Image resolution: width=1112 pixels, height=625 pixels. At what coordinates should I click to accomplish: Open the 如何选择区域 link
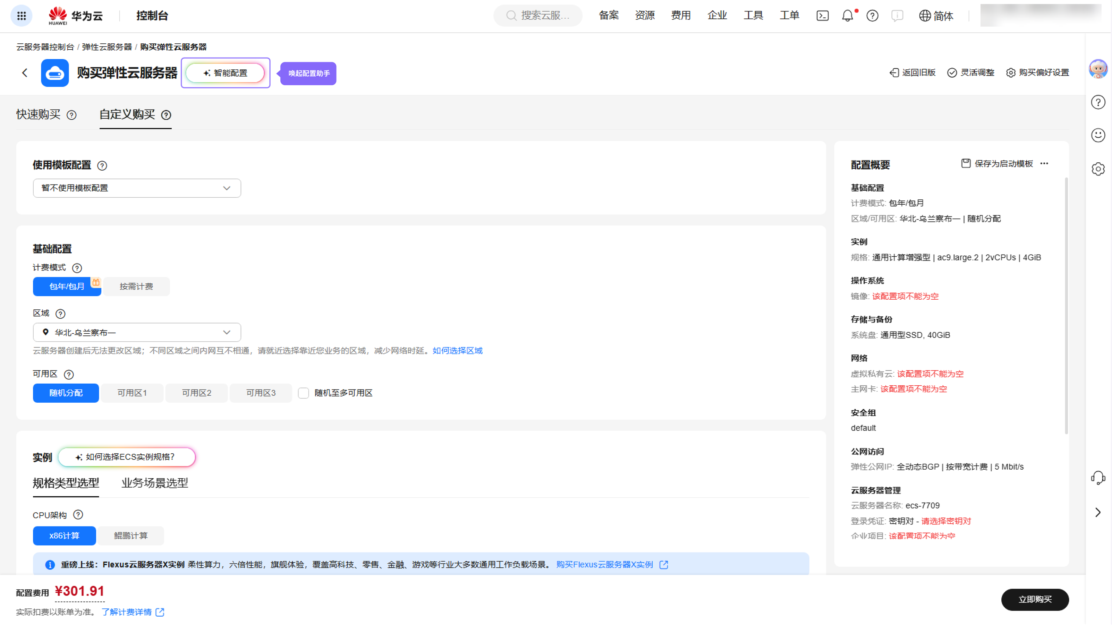[458, 351]
